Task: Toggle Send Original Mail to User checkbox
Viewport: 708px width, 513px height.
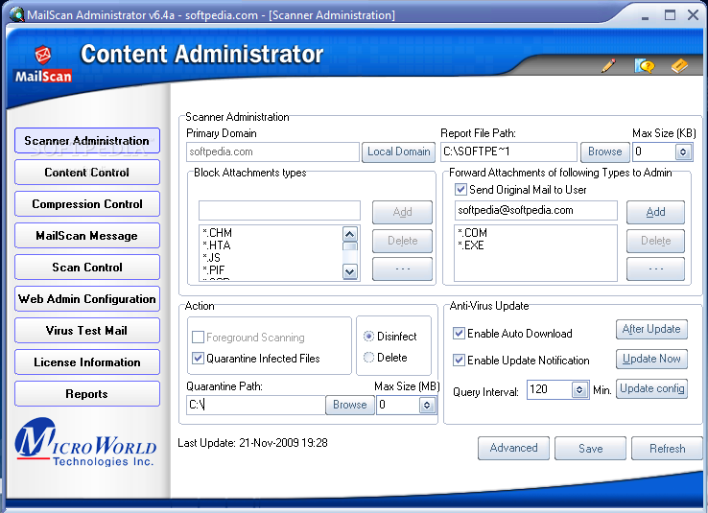Action: click(x=460, y=190)
